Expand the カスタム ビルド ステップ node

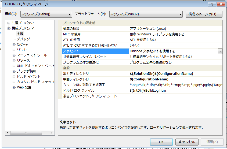14,82
